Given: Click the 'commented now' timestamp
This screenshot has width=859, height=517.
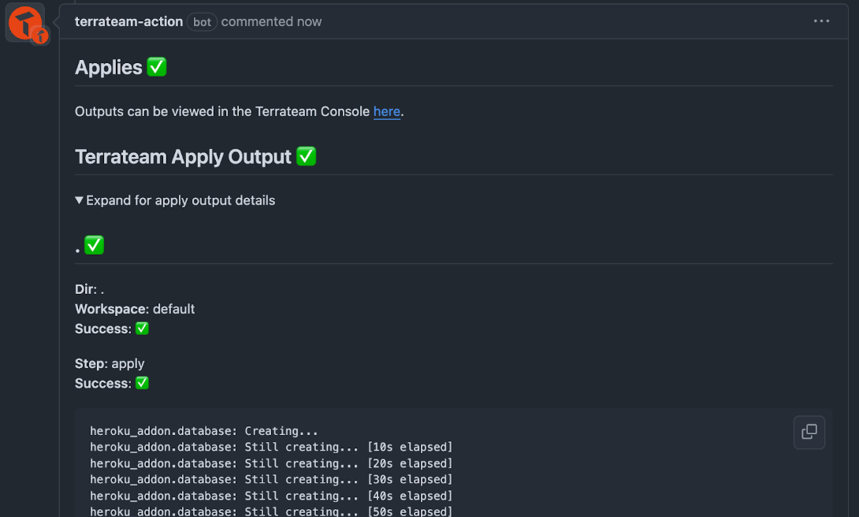Looking at the screenshot, I should [x=271, y=21].
